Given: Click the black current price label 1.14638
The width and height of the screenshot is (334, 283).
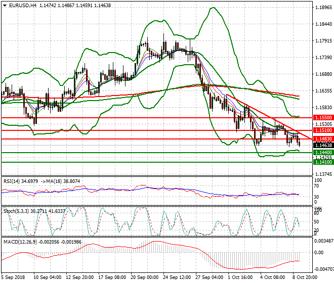Looking at the screenshot, I should 323,146.
